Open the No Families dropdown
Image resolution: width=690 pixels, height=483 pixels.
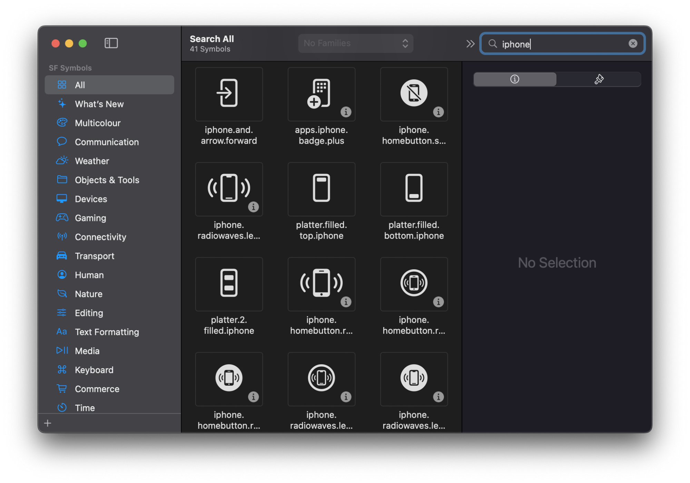tap(355, 43)
